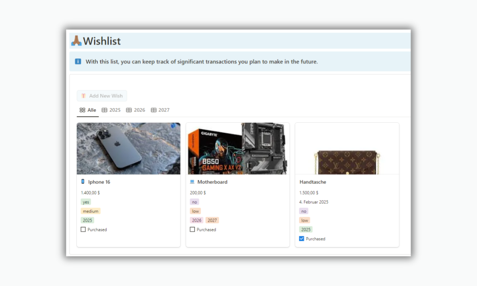Click the laptop icon next to Motherboard
Viewport: 477px width, 286px height.
pyautogui.click(x=192, y=182)
